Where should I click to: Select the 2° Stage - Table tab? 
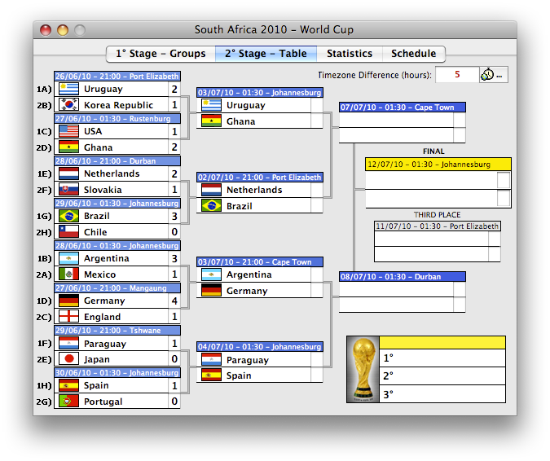coord(266,54)
